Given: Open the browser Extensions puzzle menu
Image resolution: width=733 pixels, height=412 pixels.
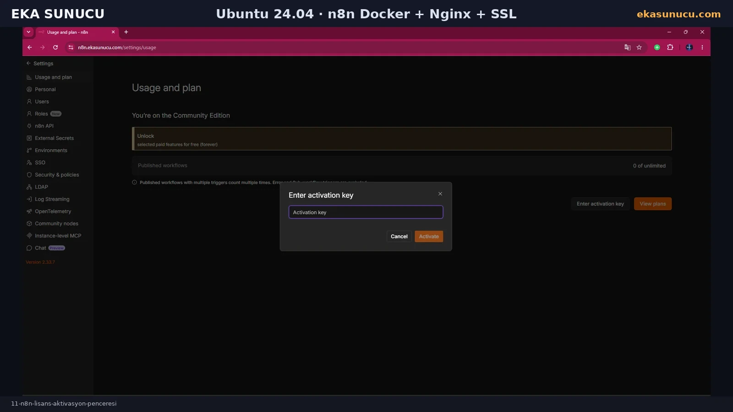Looking at the screenshot, I should (670, 47).
